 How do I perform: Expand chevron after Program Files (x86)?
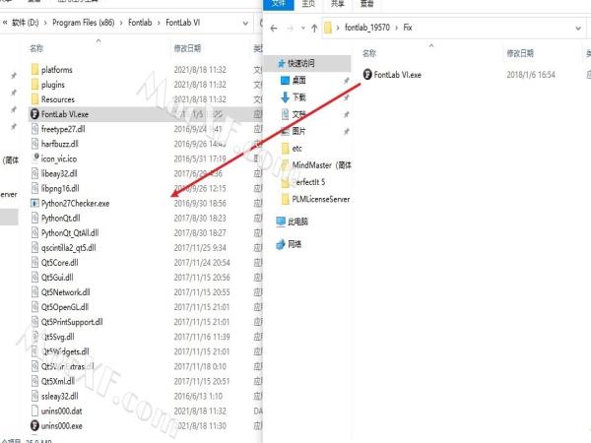click(121, 23)
